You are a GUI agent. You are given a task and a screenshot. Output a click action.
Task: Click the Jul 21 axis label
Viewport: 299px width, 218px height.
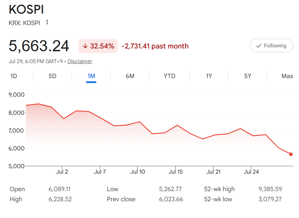click(x=213, y=172)
